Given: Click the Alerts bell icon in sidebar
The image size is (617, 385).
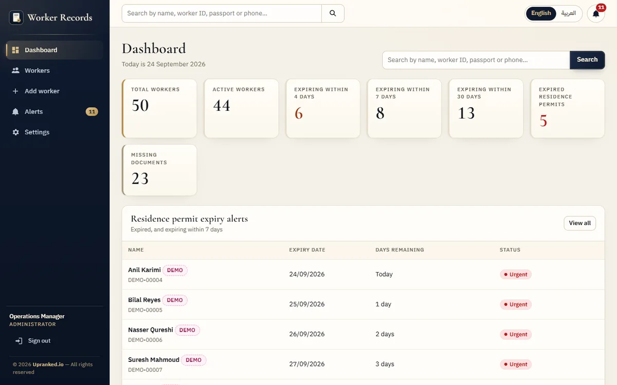Looking at the screenshot, I should [15, 111].
